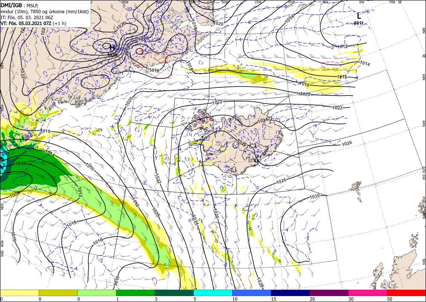Click the 1029 pressure value under H

(112, 55)
